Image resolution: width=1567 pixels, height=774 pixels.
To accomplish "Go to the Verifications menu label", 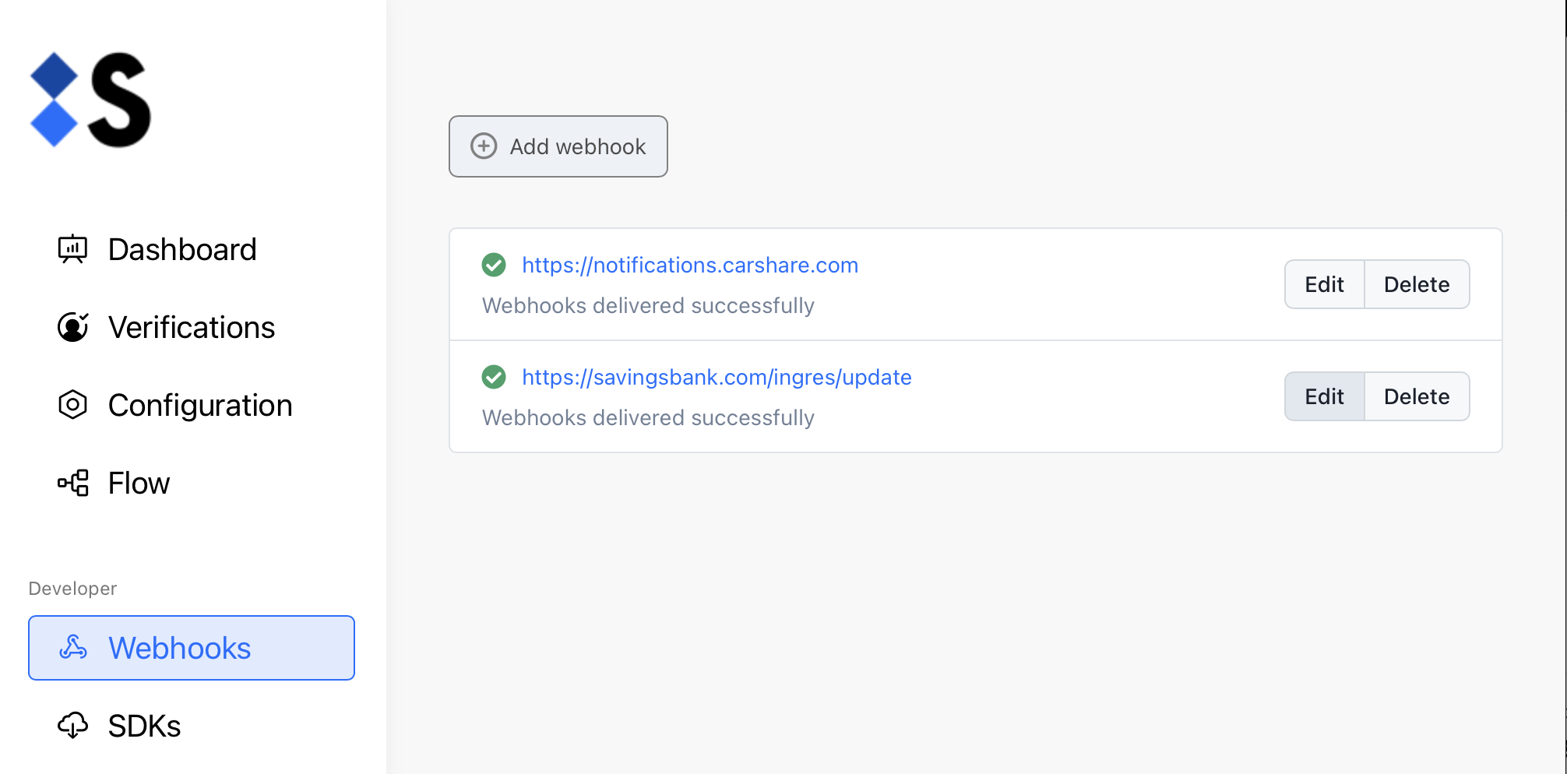I will coord(192,327).
